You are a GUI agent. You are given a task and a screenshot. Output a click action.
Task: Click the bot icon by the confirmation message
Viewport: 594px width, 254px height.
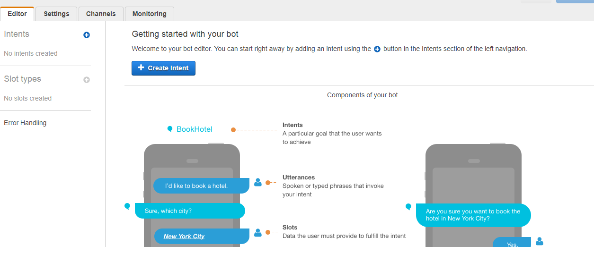pos(408,206)
